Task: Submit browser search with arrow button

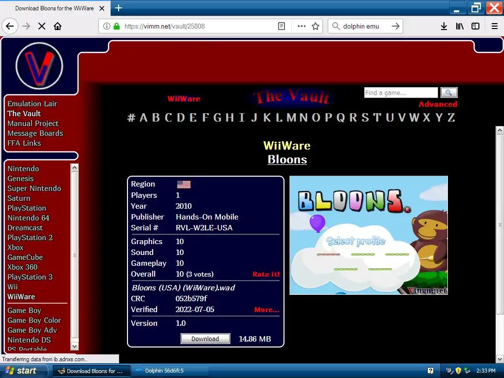Action: pos(396,26)
